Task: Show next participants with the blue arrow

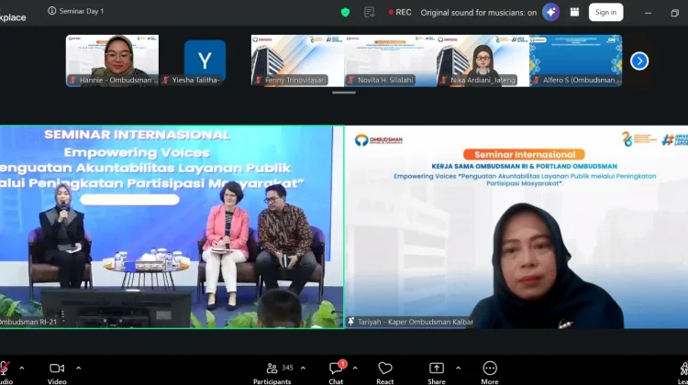Action: click(639, 60)
